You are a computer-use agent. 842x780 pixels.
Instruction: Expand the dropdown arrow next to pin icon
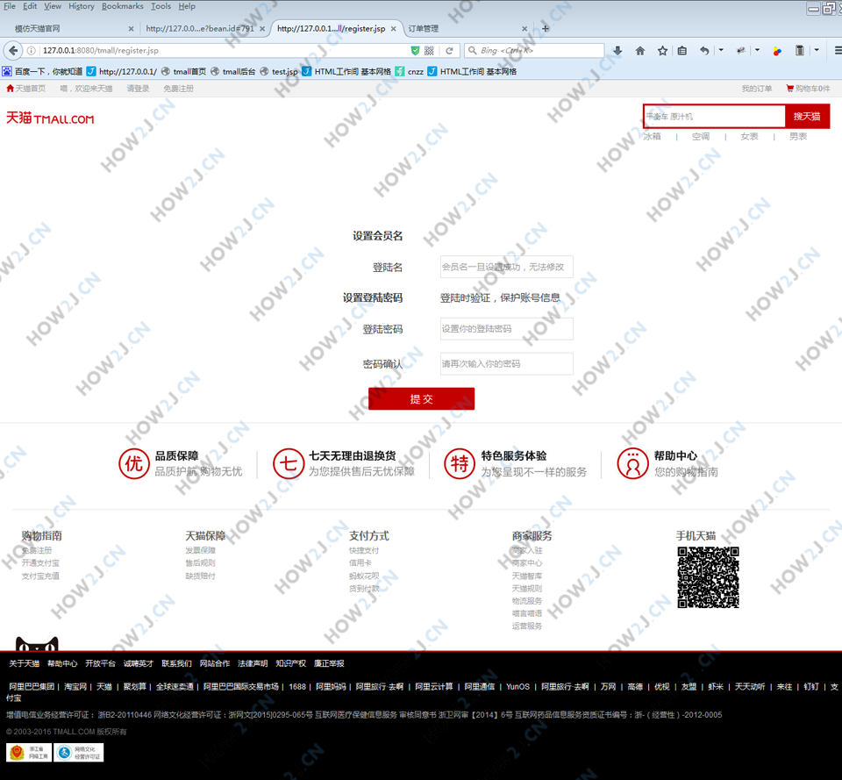[757, 50]
